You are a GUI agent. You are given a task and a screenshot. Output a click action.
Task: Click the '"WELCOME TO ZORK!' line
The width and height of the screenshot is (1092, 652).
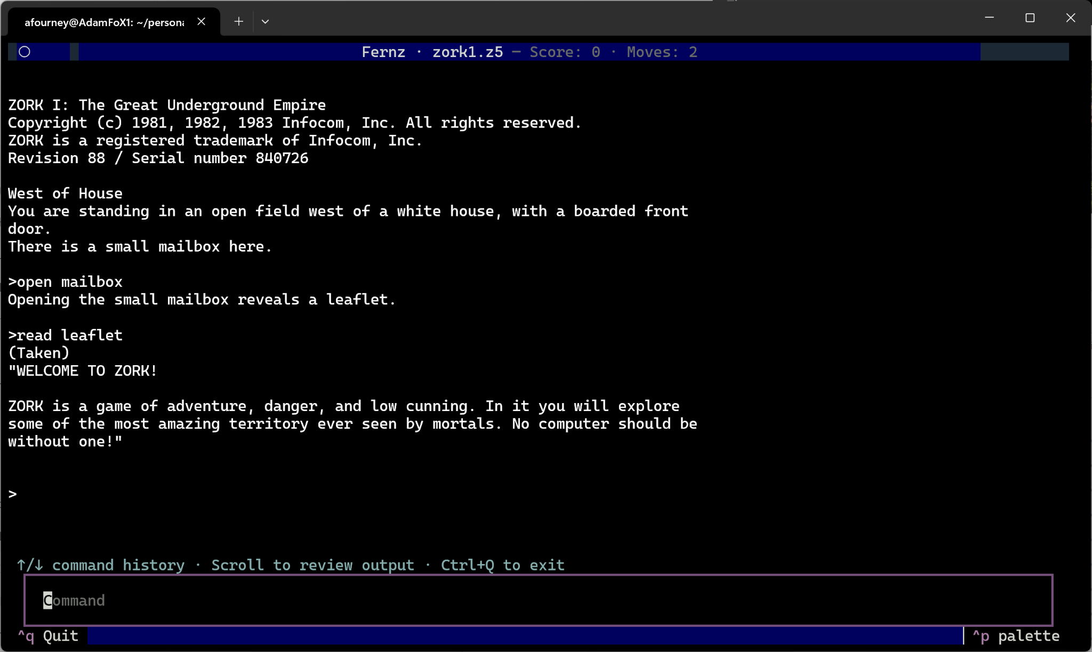pos(83,371)
